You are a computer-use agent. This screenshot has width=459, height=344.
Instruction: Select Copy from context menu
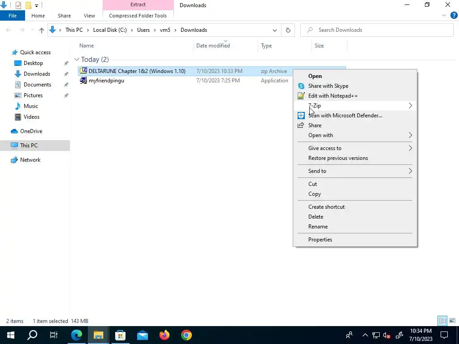(355, 194)
